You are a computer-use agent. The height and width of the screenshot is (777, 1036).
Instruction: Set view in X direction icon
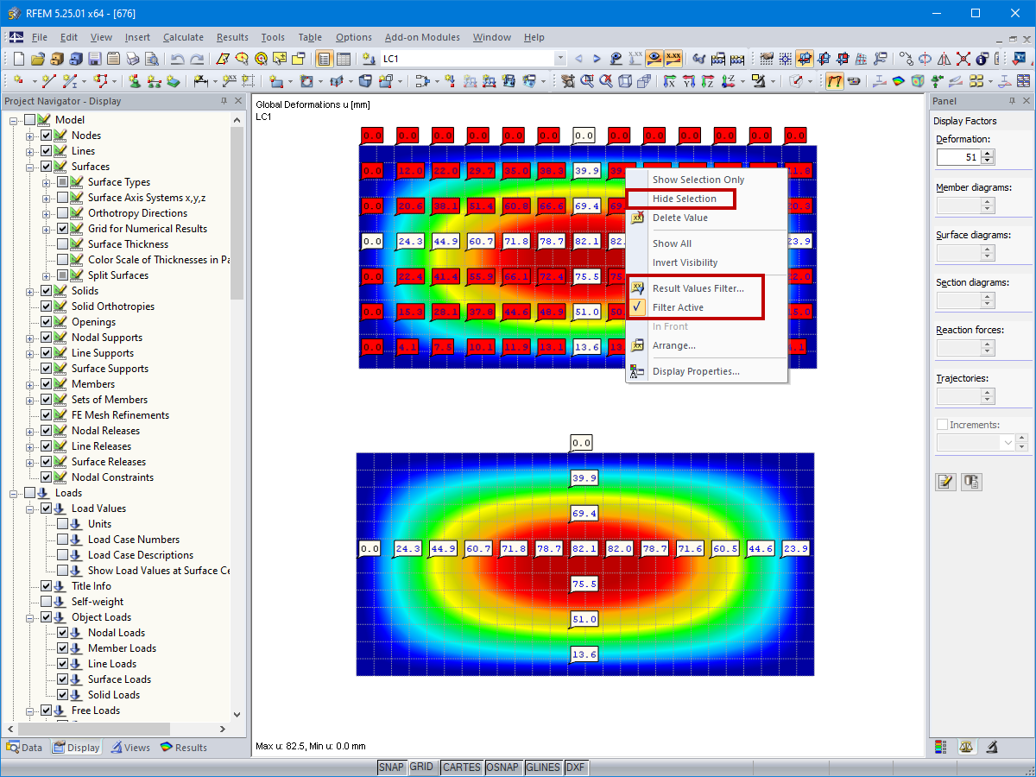click(670, 81)
